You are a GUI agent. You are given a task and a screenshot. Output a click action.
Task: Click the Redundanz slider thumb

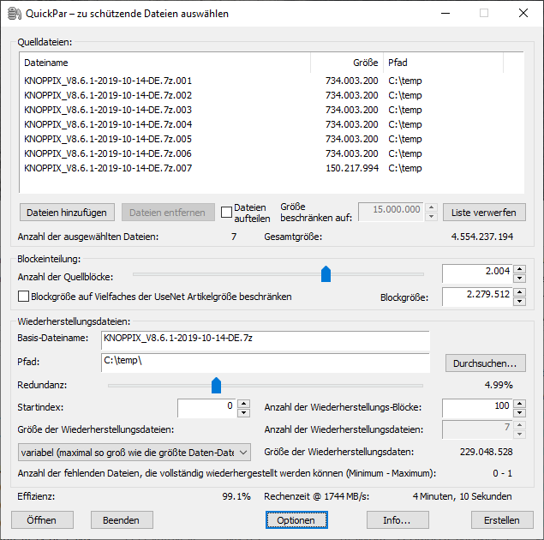tap(216, 385)
